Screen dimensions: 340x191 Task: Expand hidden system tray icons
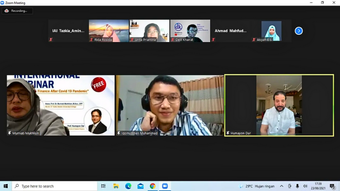click(282, 186)
